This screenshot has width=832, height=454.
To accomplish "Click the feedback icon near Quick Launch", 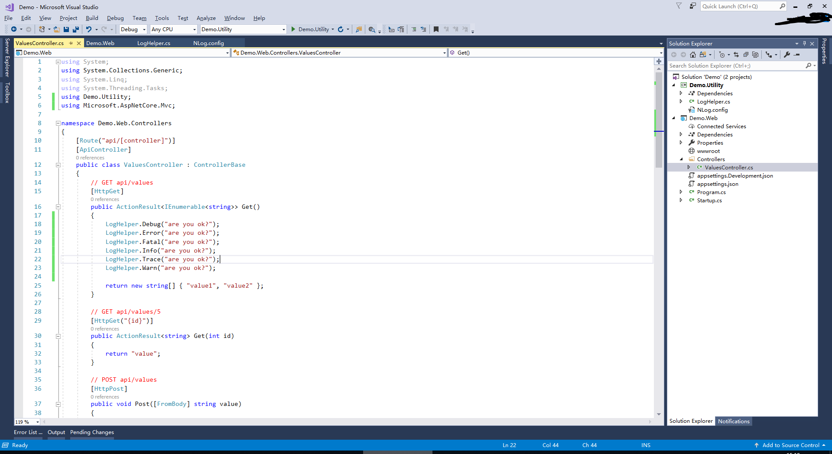I will pyautogui.click(x=693, y=6).
